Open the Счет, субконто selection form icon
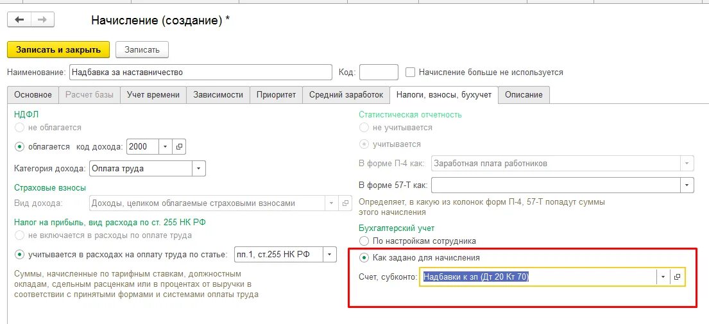This screenshot has height=324, width=709. coord(677,277)
